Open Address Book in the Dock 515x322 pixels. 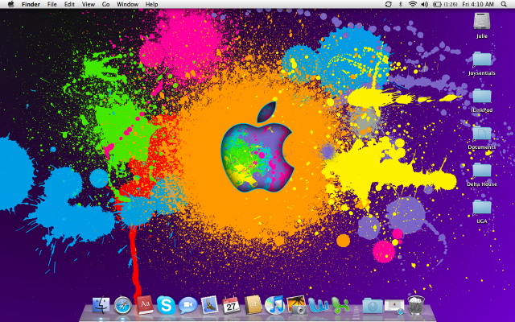click(253, 305)
